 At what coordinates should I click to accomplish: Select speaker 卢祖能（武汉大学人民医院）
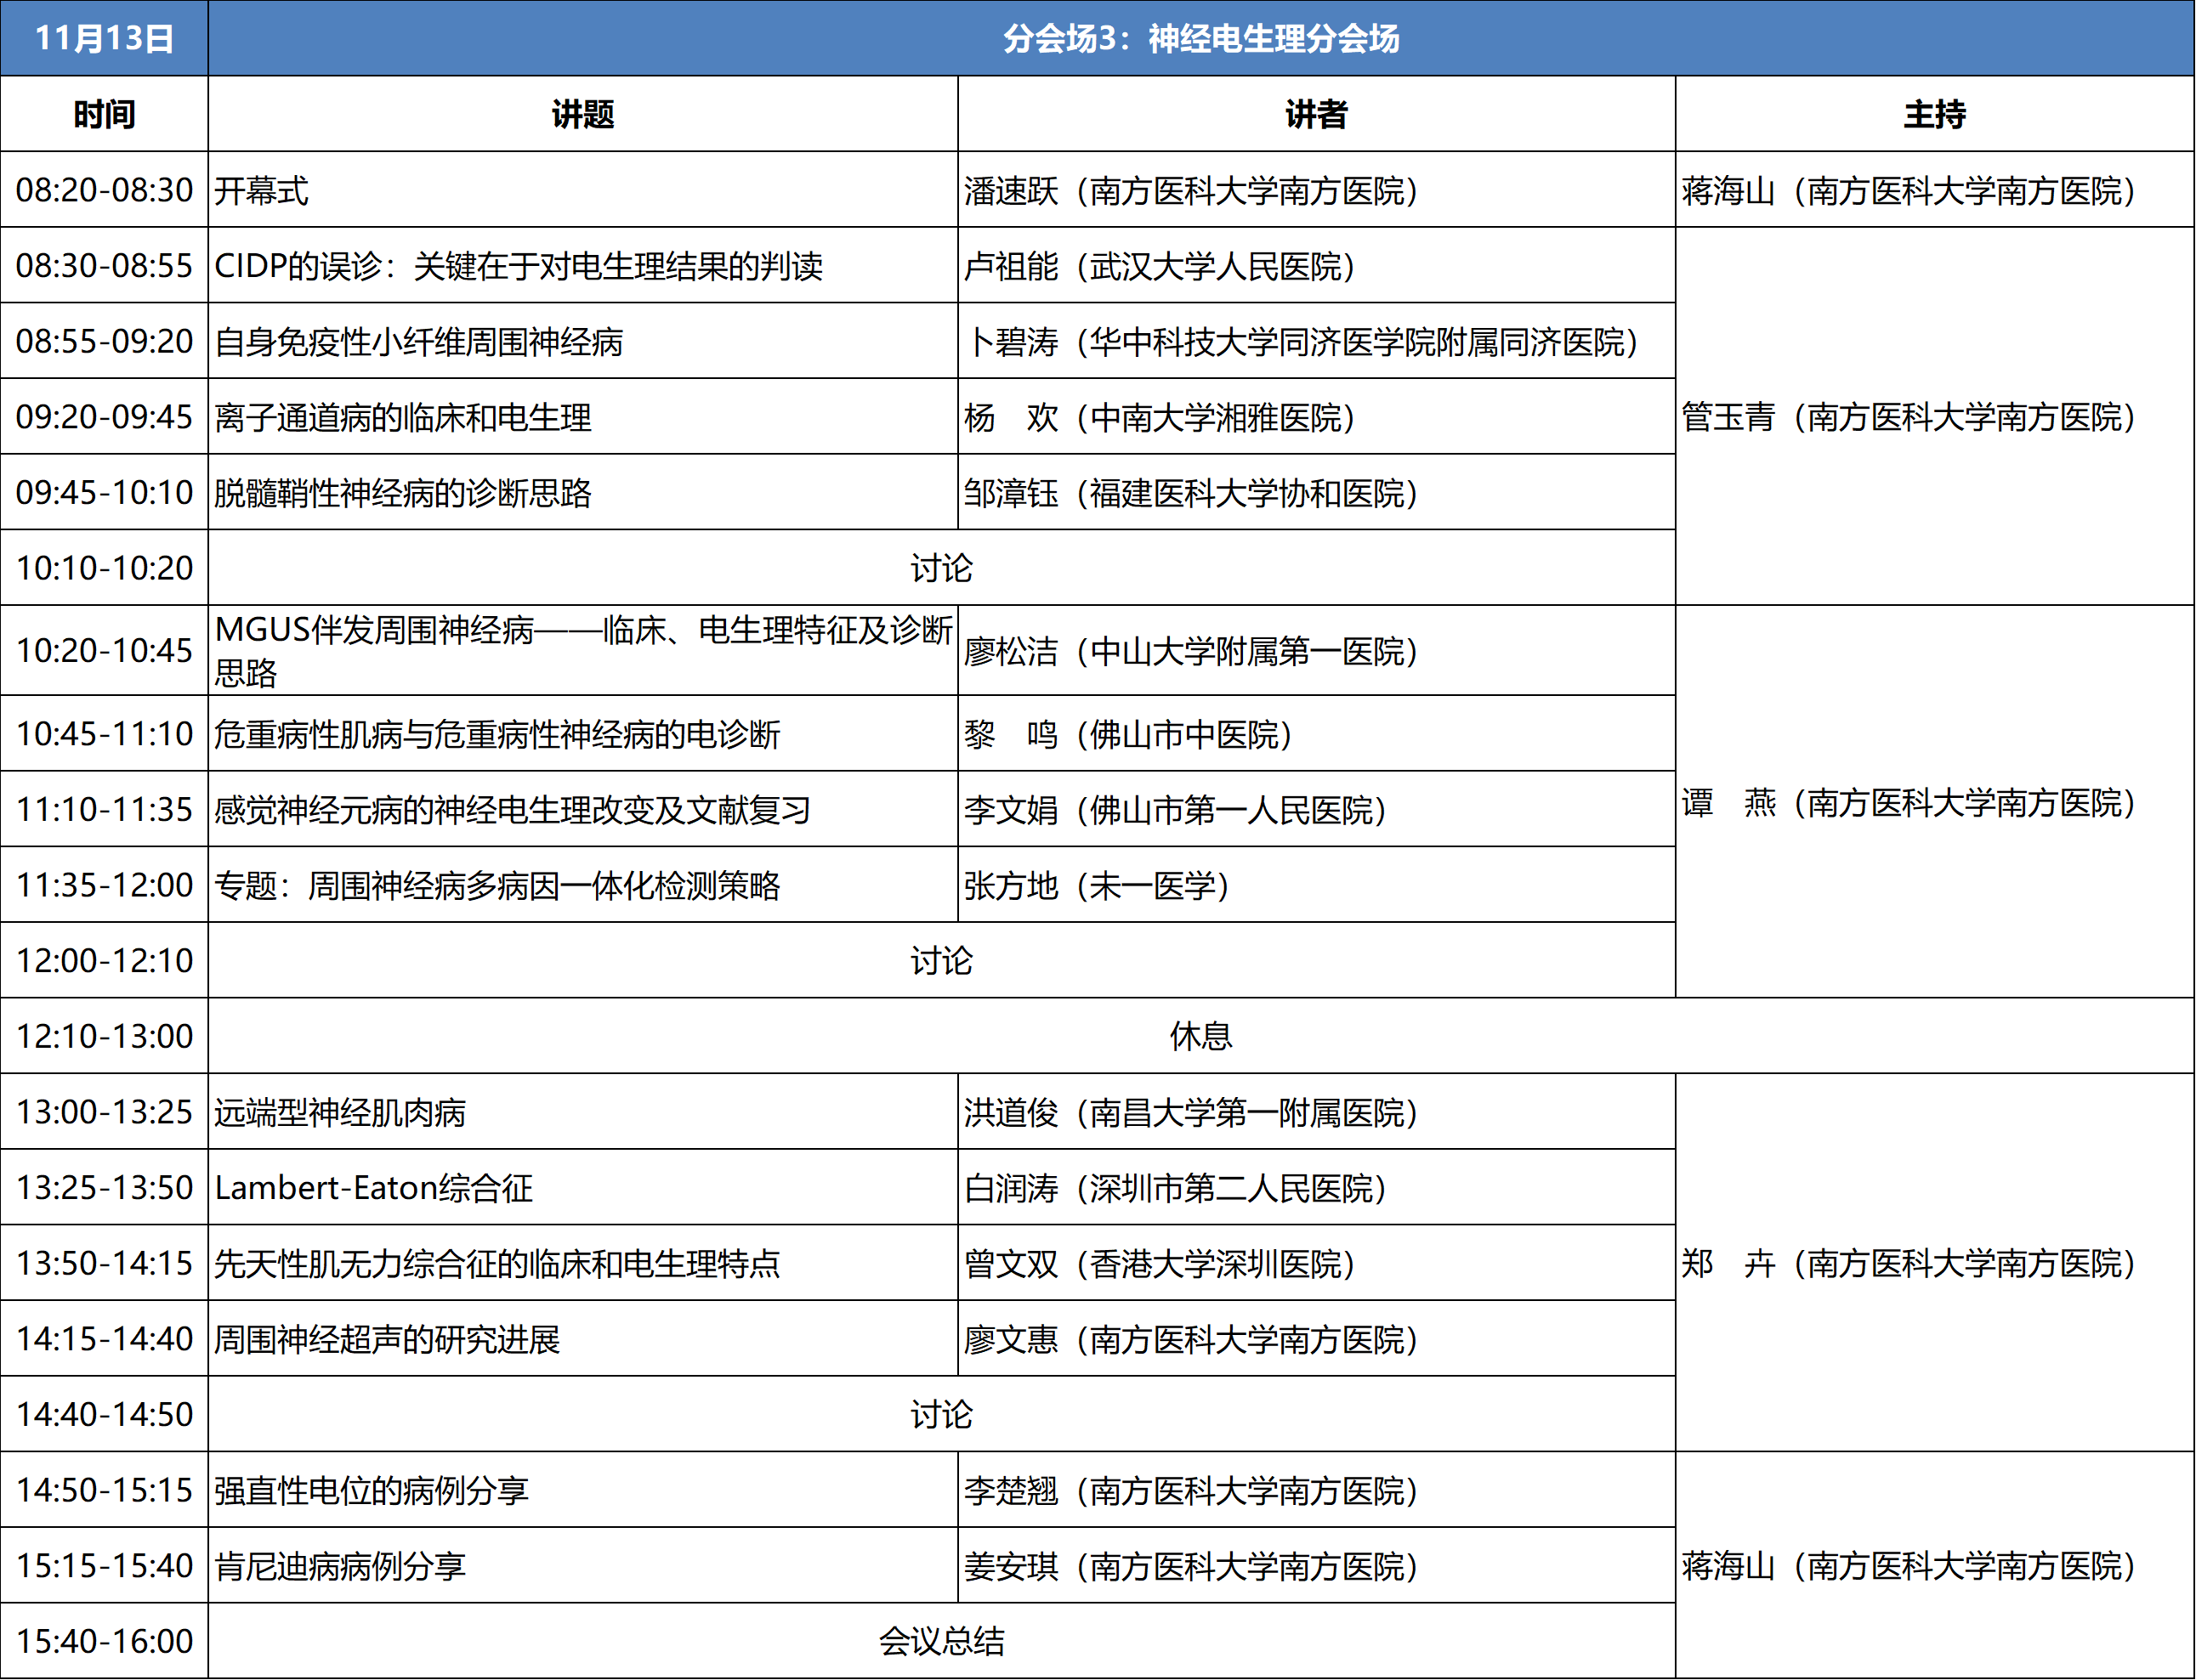click(x=1317, y=266)
